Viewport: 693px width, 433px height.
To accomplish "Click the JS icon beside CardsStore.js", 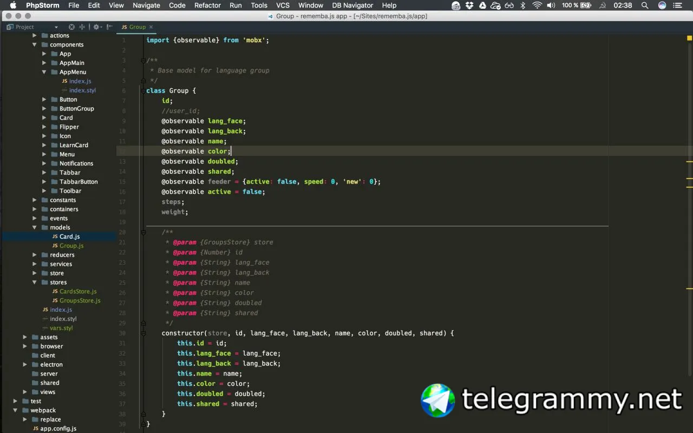I will tap(55, 291).
